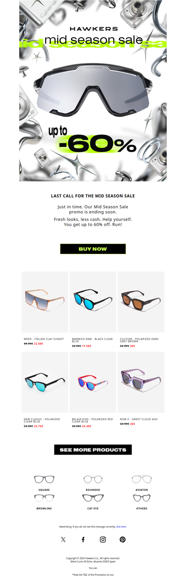The image size is (186, 588).
Task: Select the Others glasses shape icon
Action: click(x=142, y=498)
